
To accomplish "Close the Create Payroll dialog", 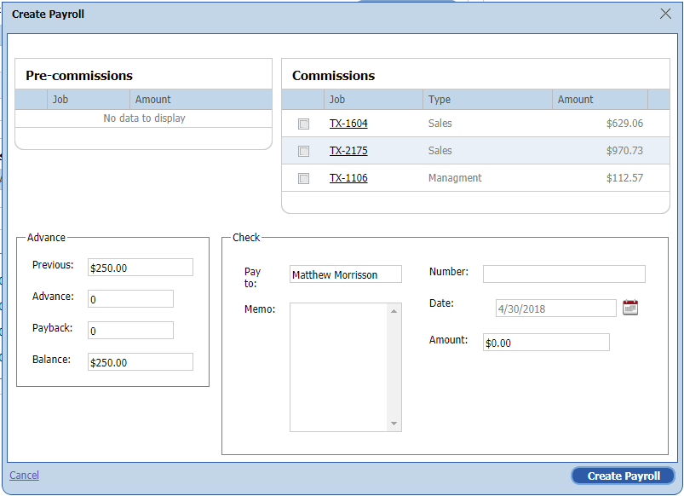I will coord(665,14).
